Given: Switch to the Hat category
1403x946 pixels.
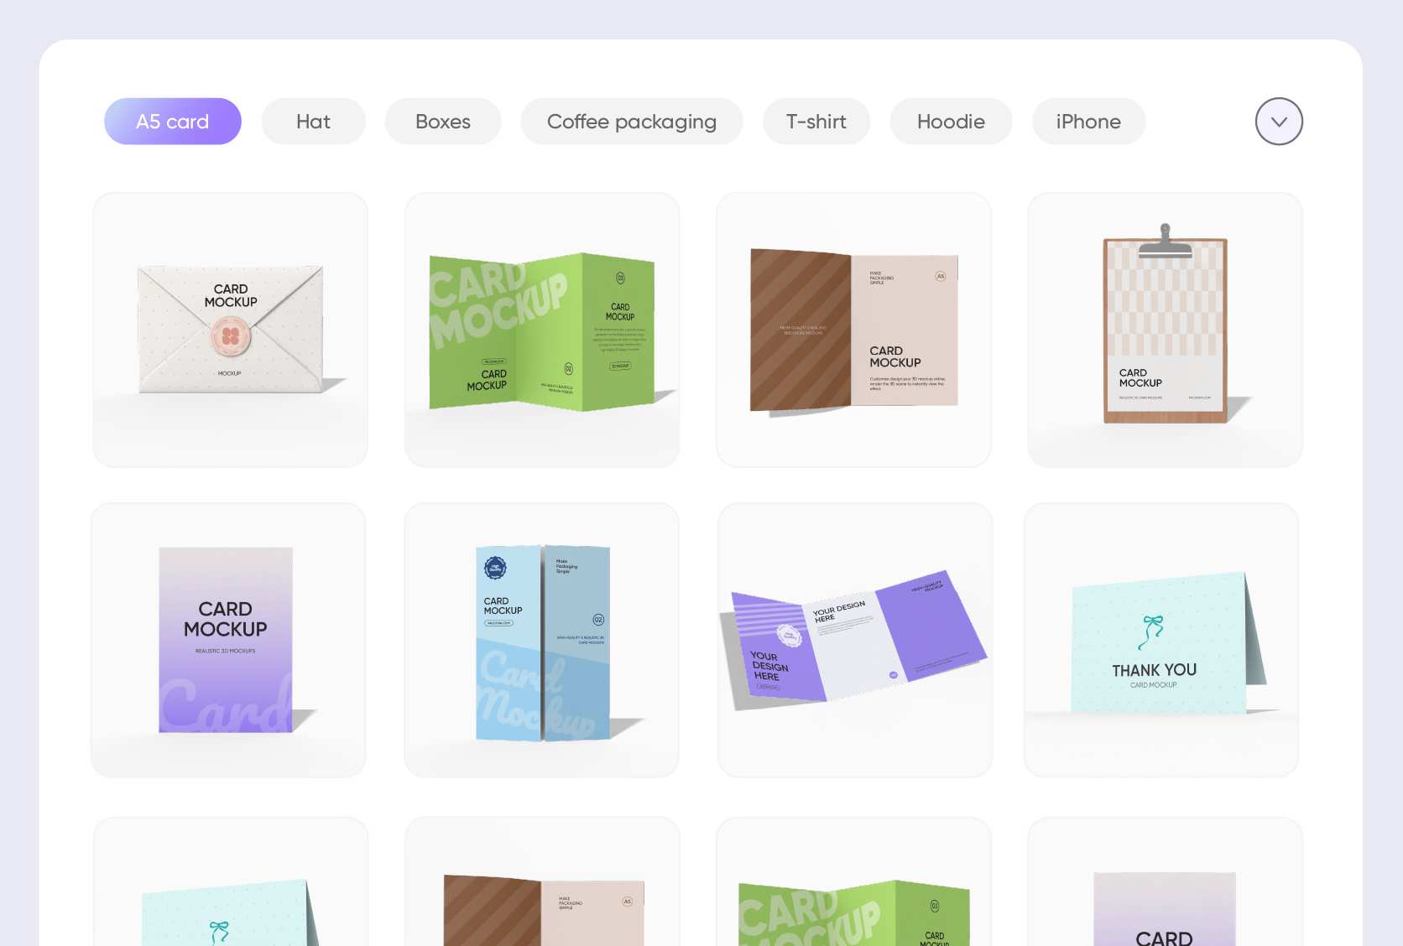Looking at the screenshot, I should pos(313,122).
